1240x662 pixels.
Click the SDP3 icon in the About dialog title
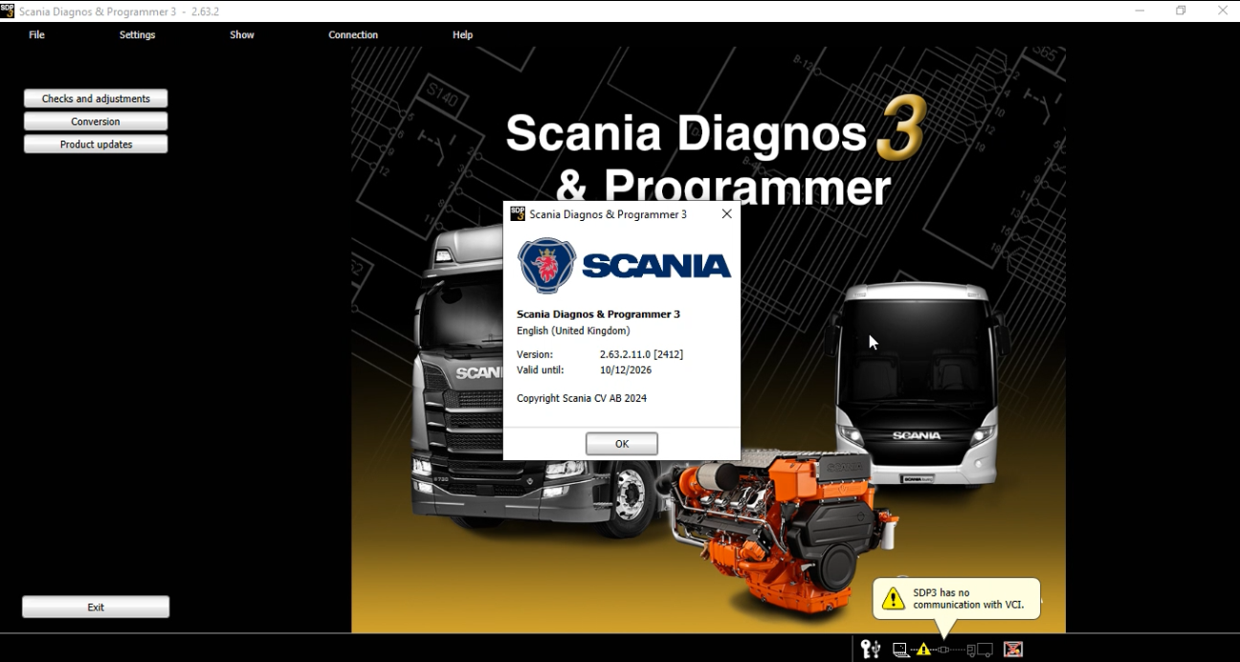(518, 214)
